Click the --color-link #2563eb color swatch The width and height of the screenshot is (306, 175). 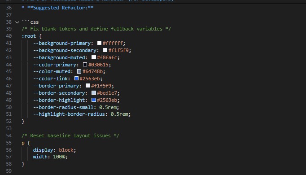click(x=76, y=79)
